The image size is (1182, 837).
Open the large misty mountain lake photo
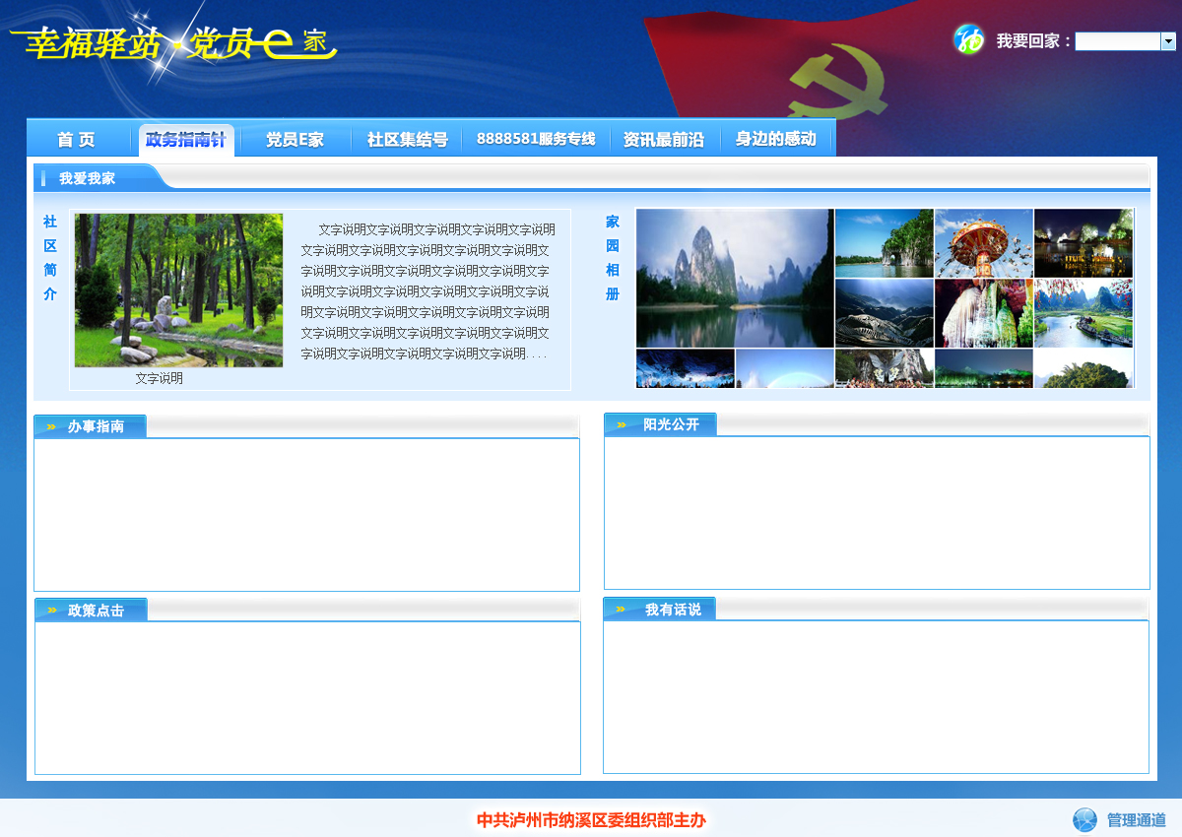click(x=735, y=278)
